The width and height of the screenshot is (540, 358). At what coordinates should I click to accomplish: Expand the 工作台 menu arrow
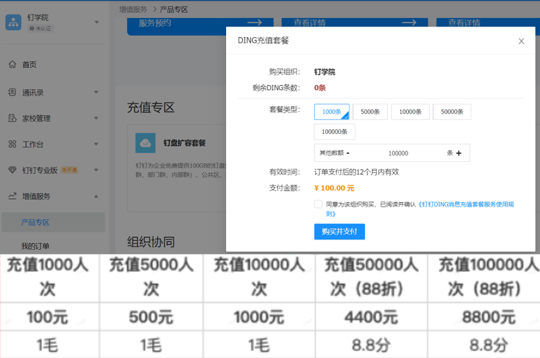pyautogui.click(x=96, y=144)
